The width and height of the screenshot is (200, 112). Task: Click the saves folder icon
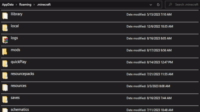pos(5,100)
